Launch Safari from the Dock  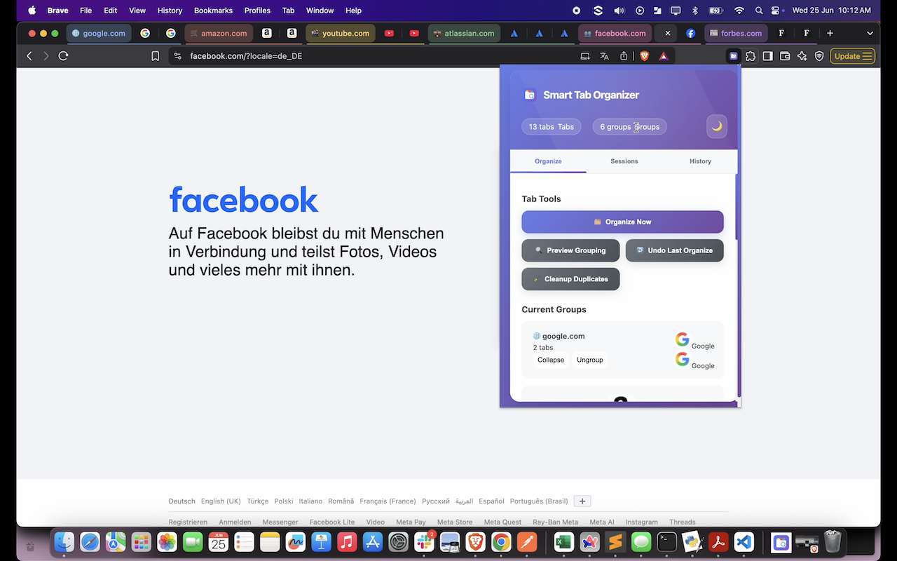pyautogui.click(x=90, y=542)
